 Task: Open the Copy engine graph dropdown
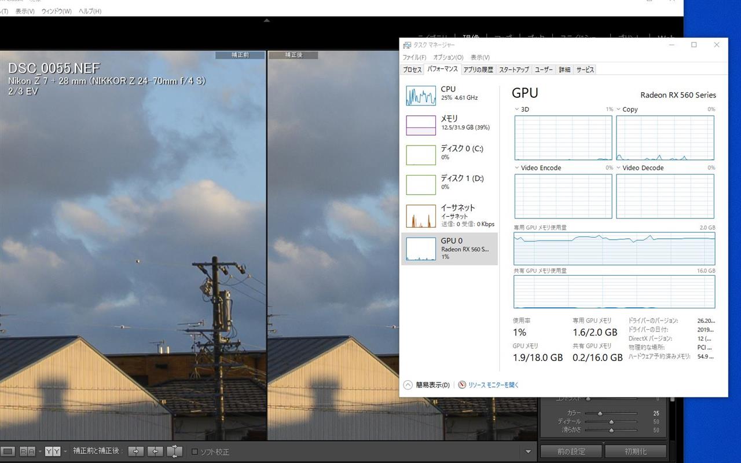[618, 109]
